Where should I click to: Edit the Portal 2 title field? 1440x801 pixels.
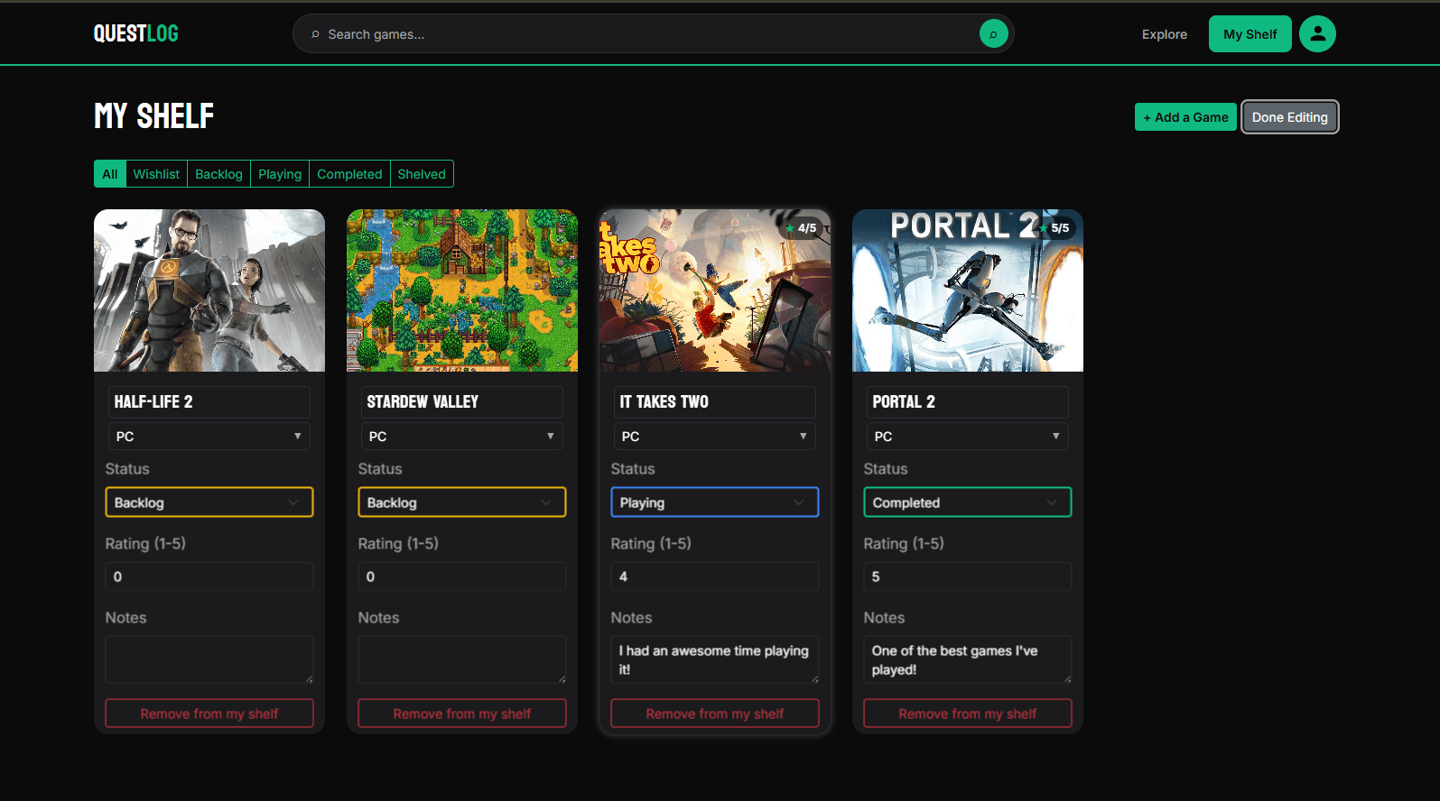coord(968,402)
